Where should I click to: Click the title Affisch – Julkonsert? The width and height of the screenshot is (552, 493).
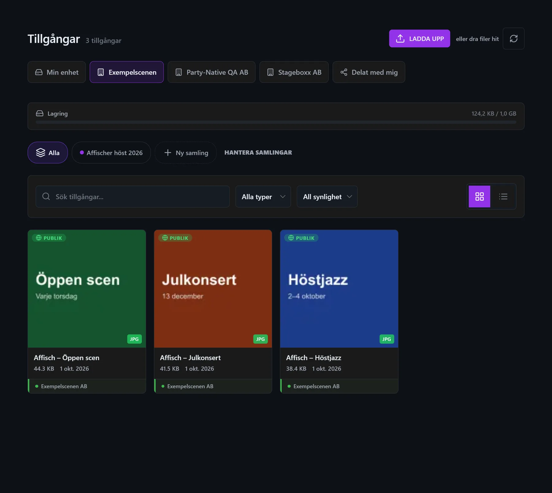pos(190,358)
